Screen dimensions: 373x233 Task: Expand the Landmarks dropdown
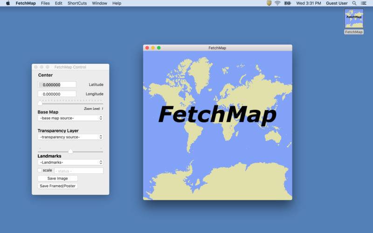coord(70,163)
